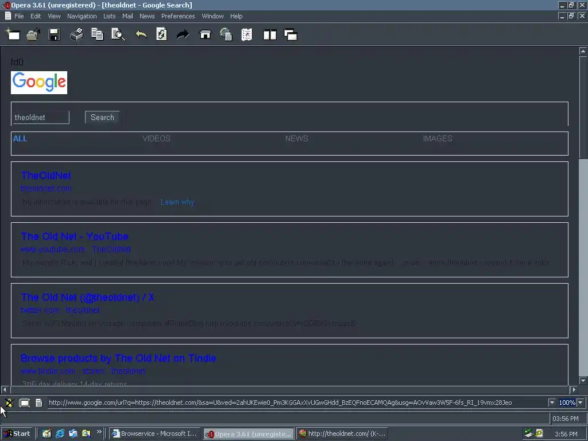Click the twitter.com theoldnet URL link
Screen dimensions: 588x441
click(x=60, y=311)
